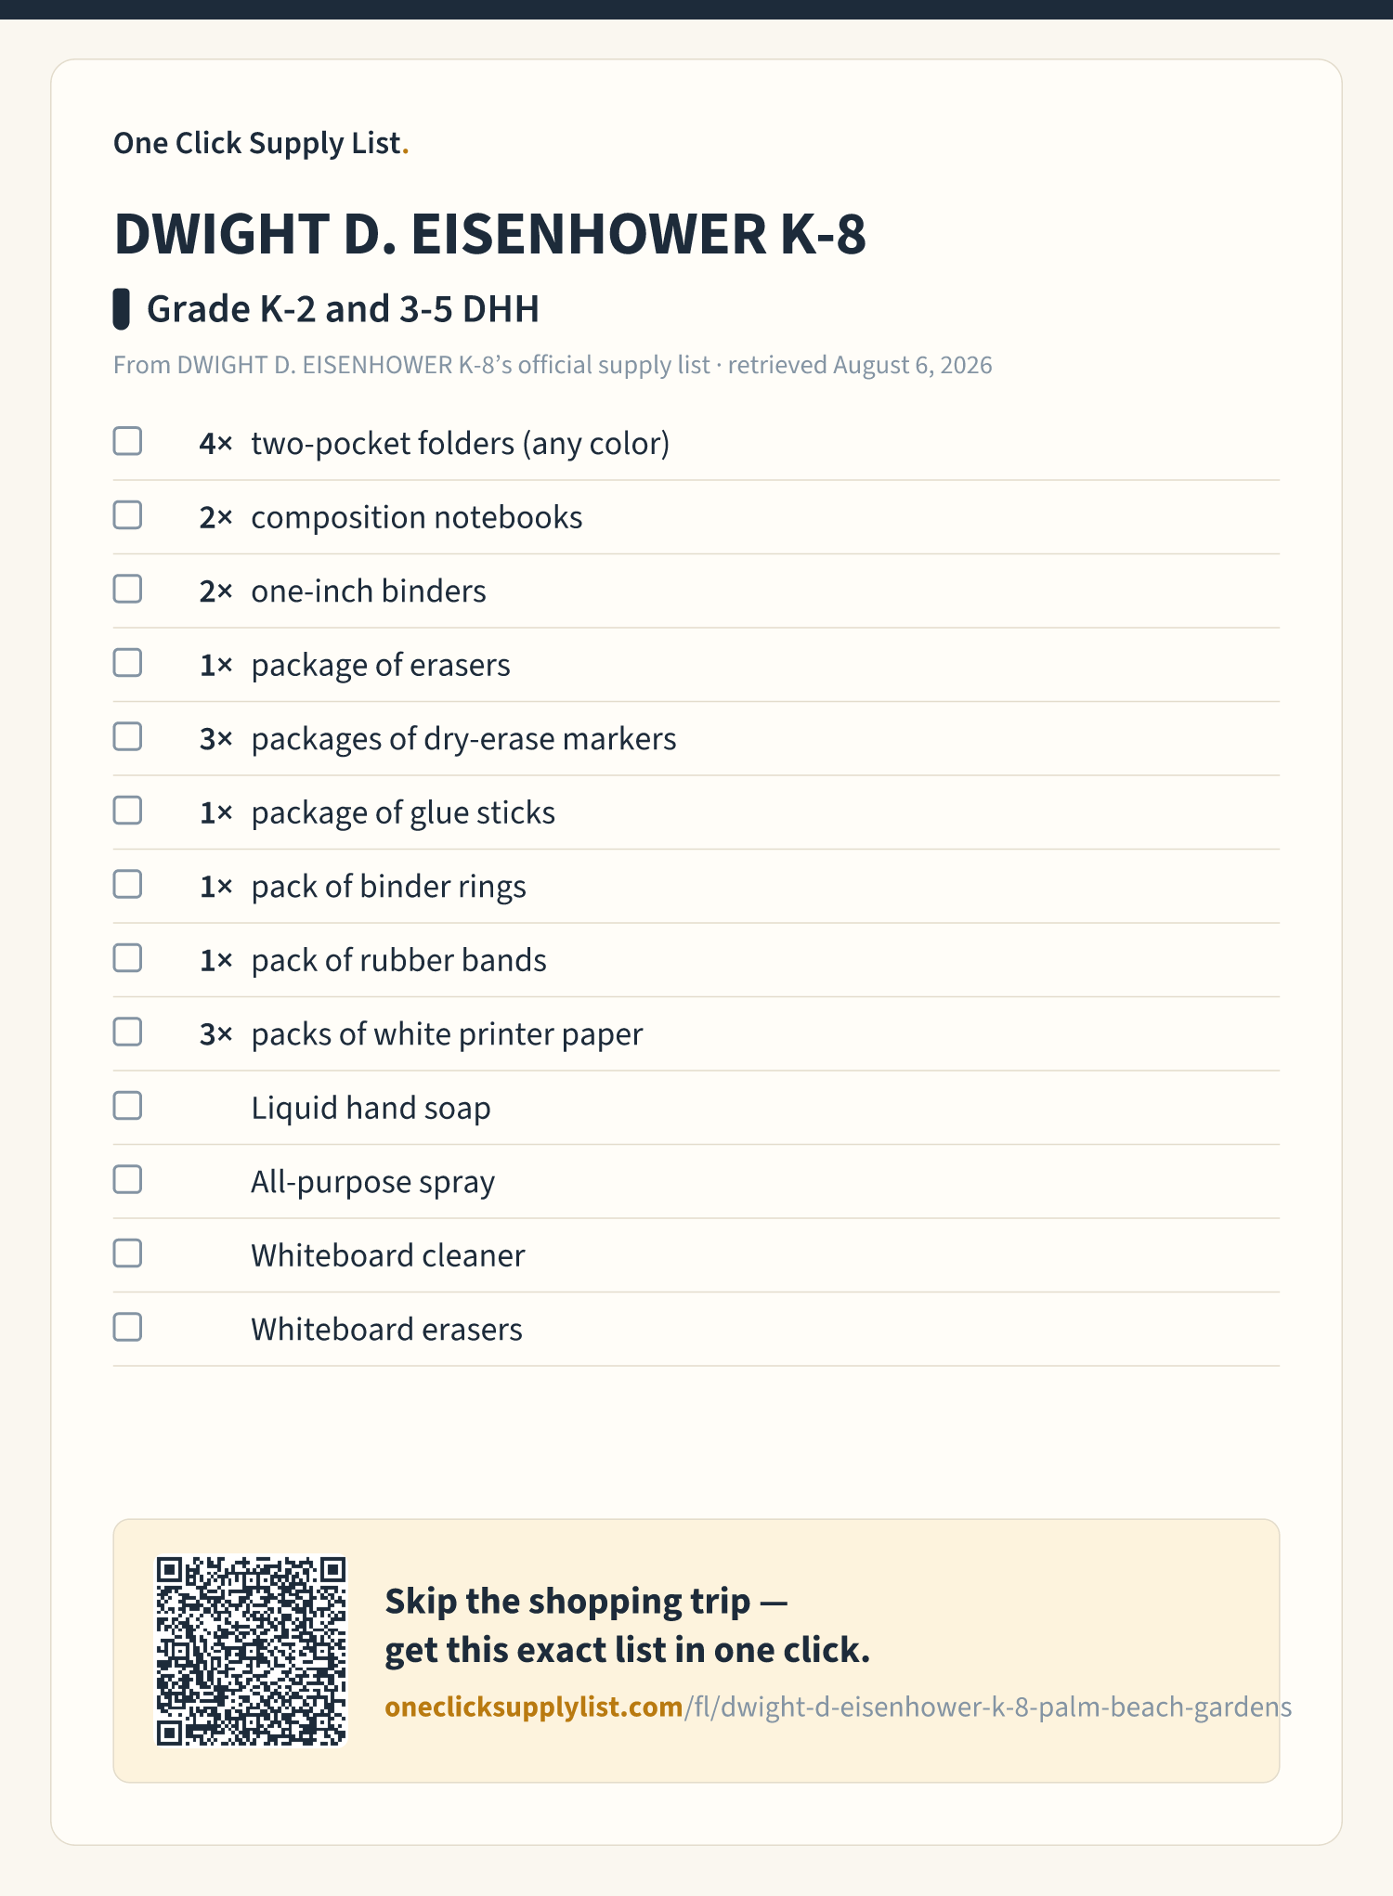The width and height of the screenshot is (1393, 1896).
Task: Click the Skip the shopping trip banner
Action: tap(696, 1651)
